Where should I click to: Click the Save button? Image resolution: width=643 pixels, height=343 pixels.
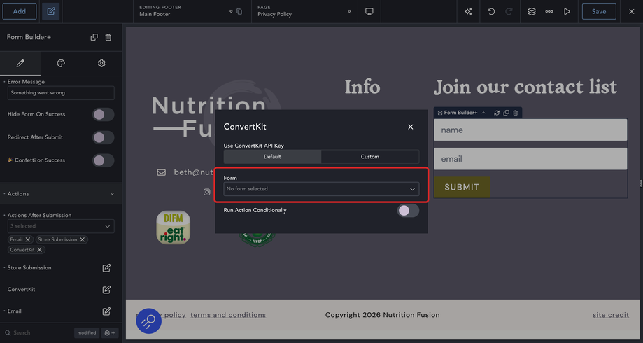tap(599, 11)
